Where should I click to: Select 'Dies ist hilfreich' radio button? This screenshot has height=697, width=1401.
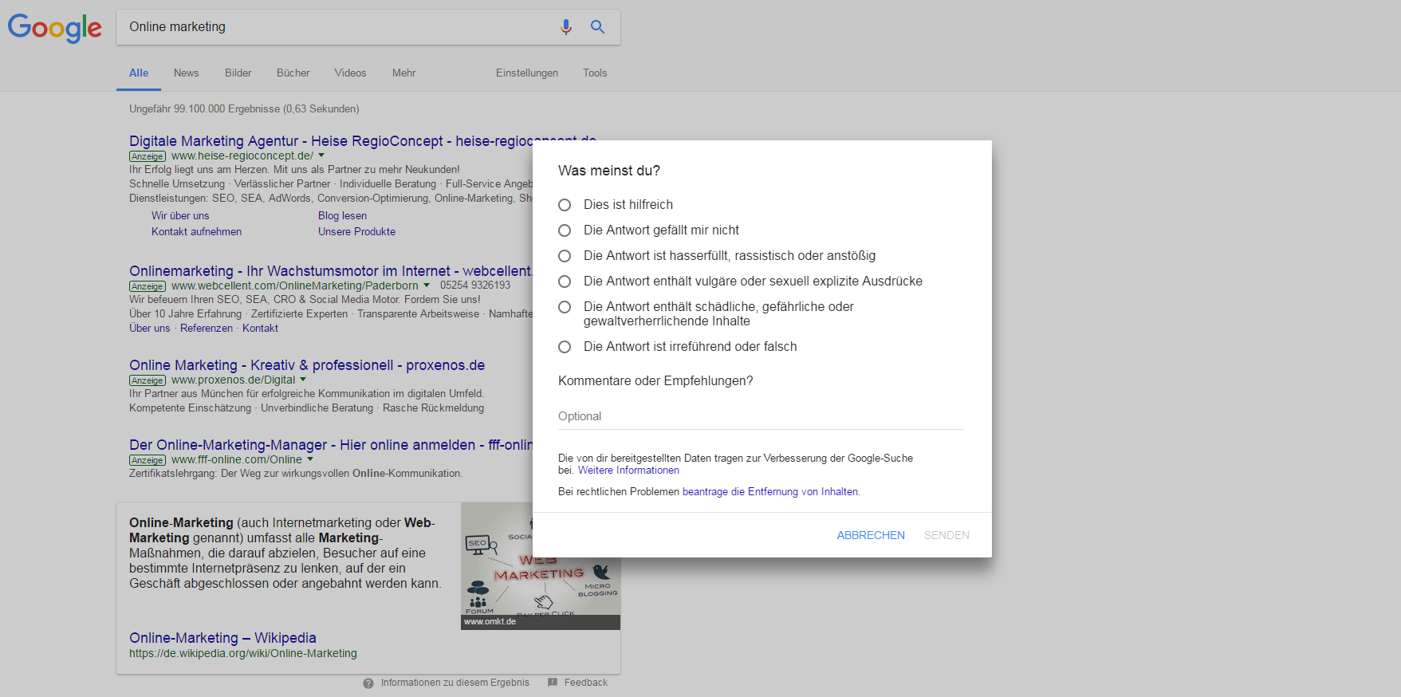point(565,205)
